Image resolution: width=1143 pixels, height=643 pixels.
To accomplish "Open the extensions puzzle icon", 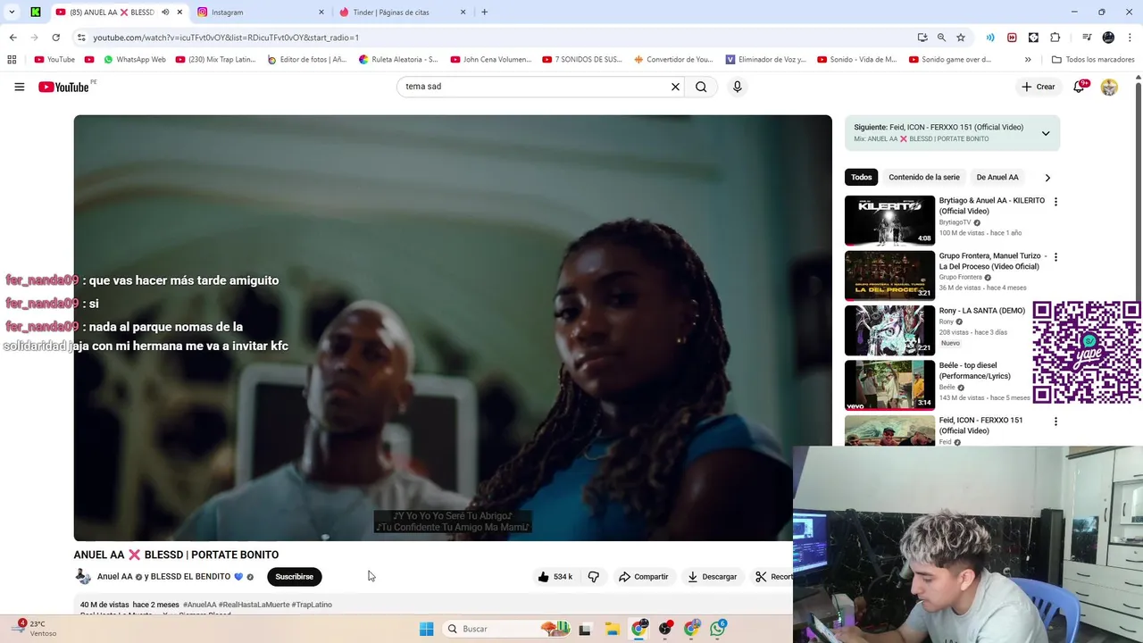I will tap(1055, 38).
